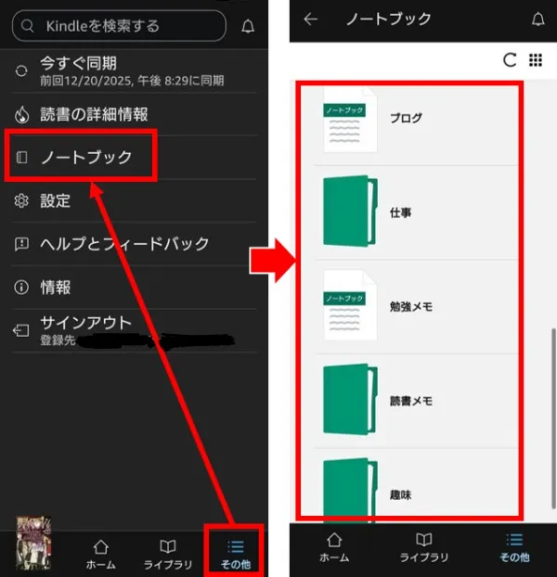Image resolution: width=557 pixels, height=577 pixels.
Task: Open the 勉強メモ notebook document icon
Action: click(x=350, y=306)
